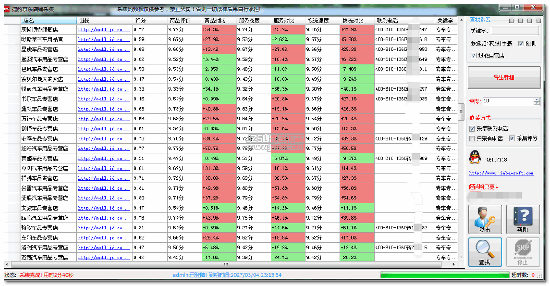Click the 关键字 column header
550x286 pixels.
click(446, 21)
